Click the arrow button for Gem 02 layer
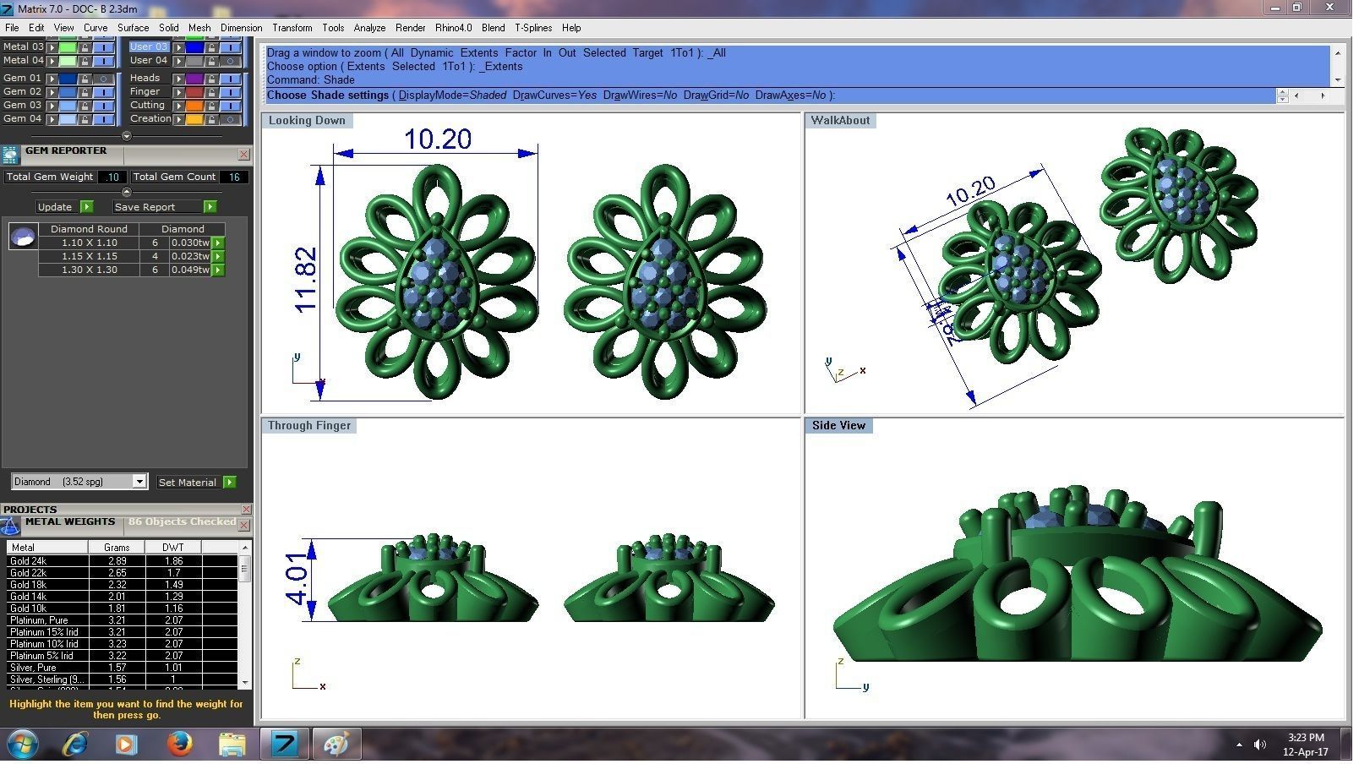 point(52,92)
